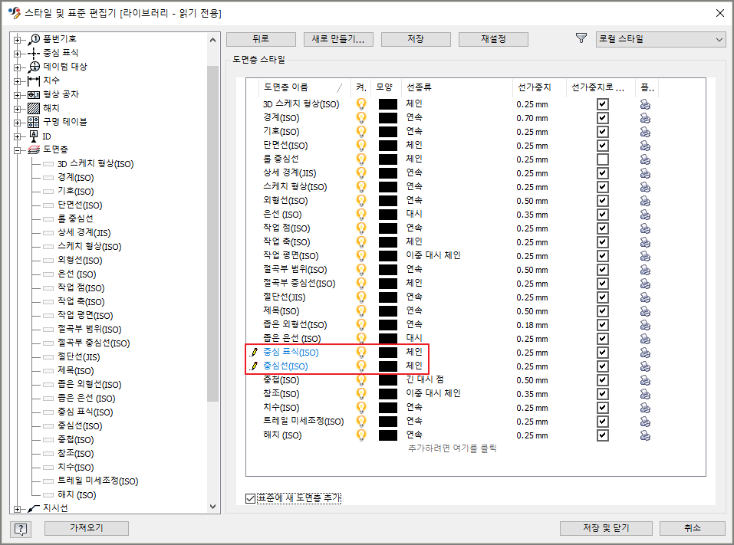Uncheck 선가중치 checkbox for 외형선(ISO)
This screenshot has height=545, width=734.
click(x=602, y=201)
